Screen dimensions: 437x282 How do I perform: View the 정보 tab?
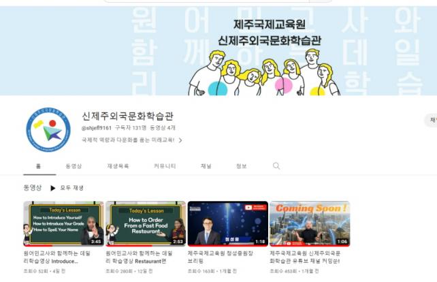click(241, 166)
